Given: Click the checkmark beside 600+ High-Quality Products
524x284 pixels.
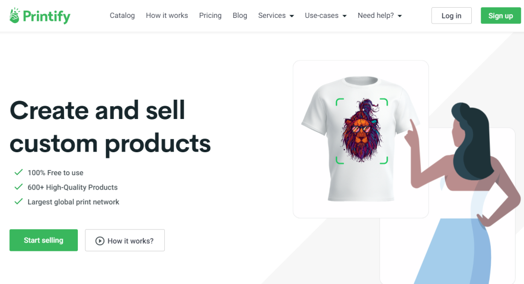Looking at the screenshot, I should pos(18,187).
